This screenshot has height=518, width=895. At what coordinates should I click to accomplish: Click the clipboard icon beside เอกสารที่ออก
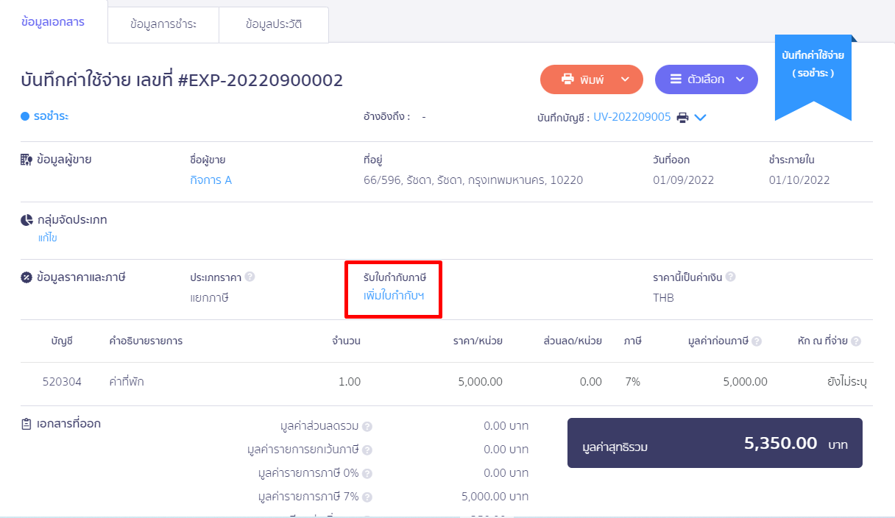(26, 424)
